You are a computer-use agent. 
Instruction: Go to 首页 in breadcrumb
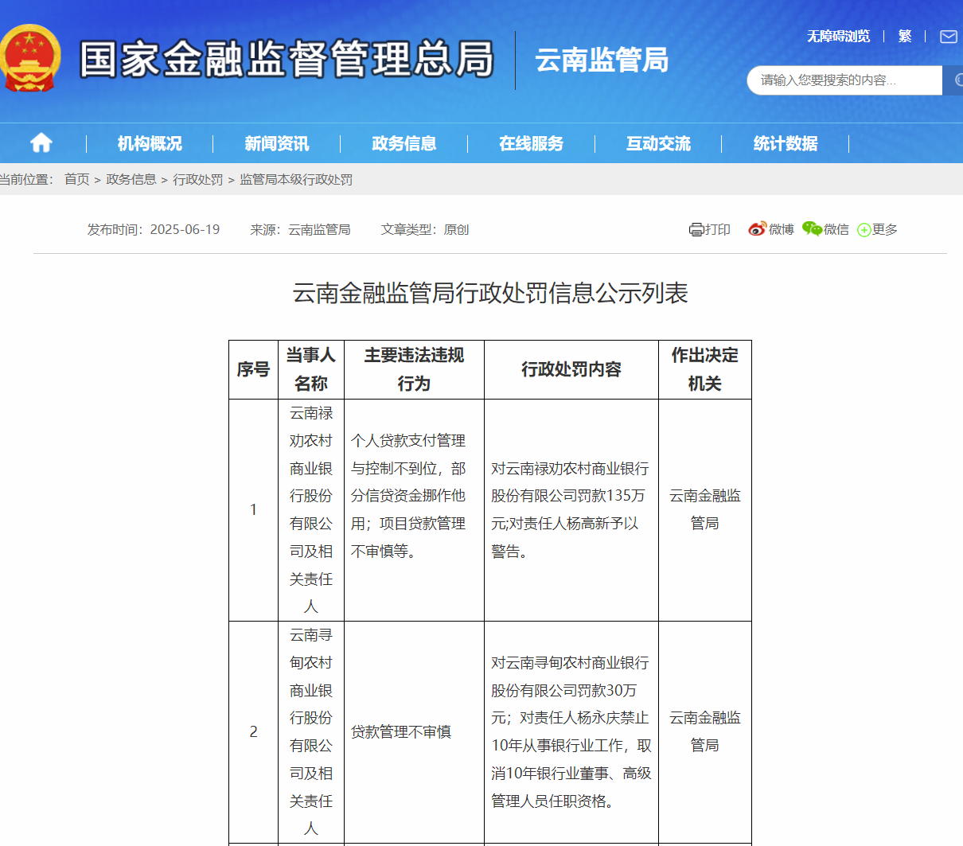(x=77, y=180)
